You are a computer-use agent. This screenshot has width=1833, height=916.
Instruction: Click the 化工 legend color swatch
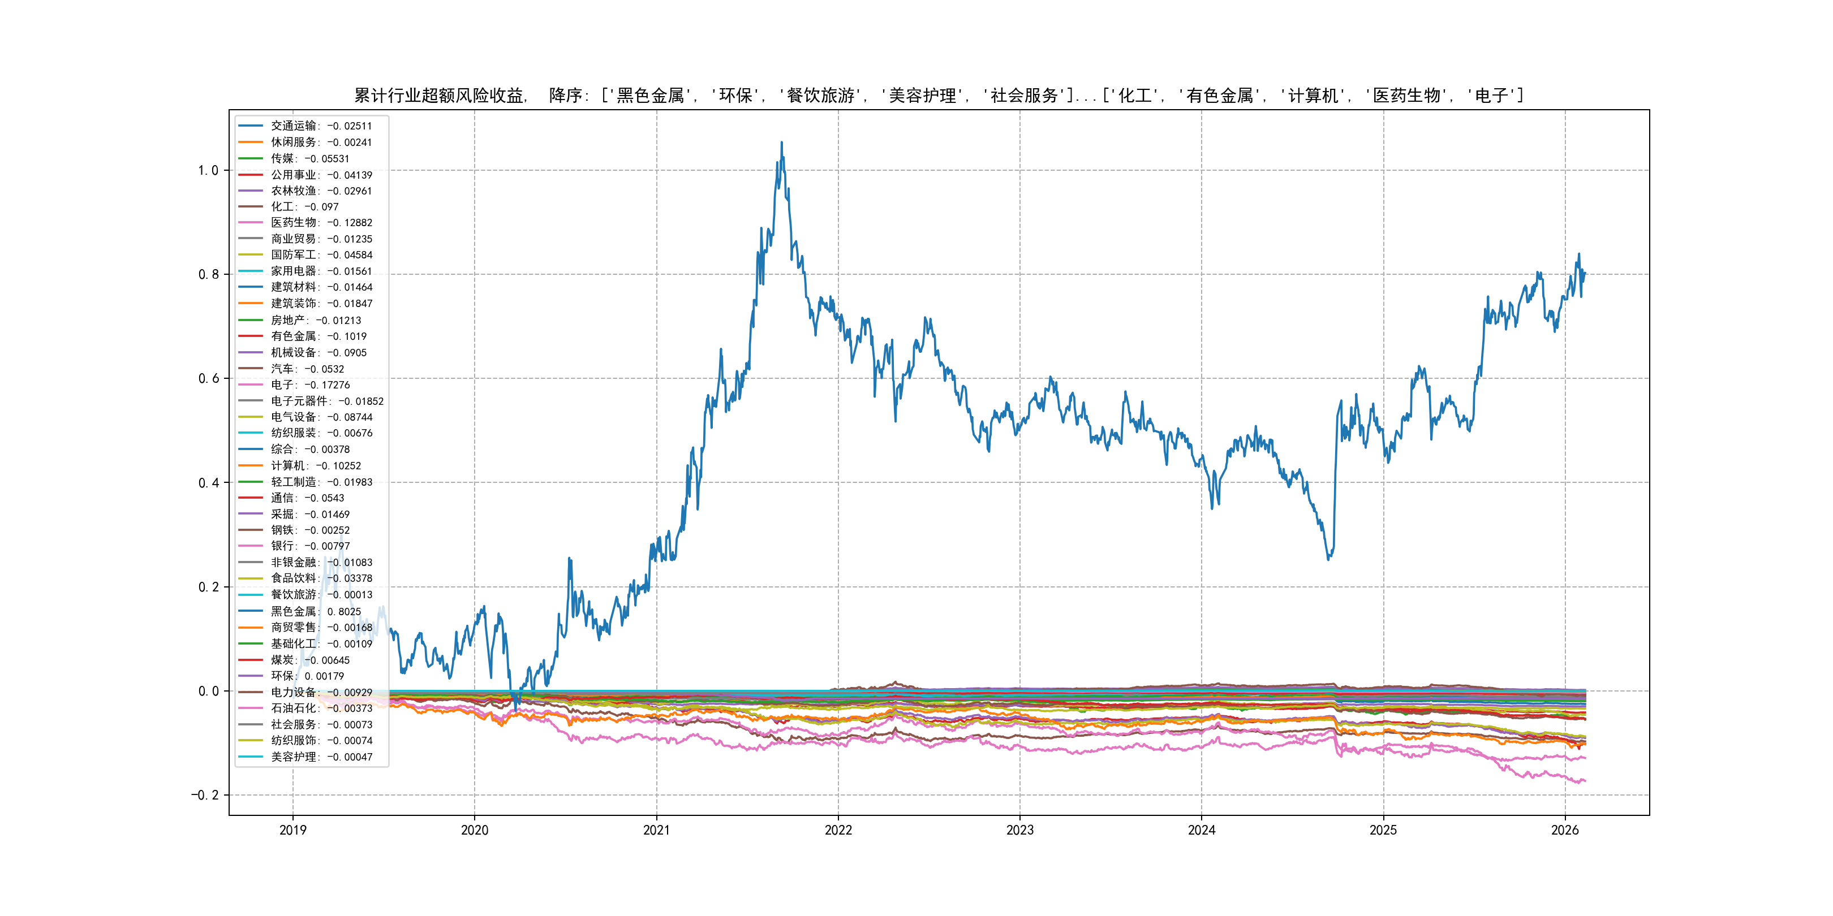(x=251, y=206)
